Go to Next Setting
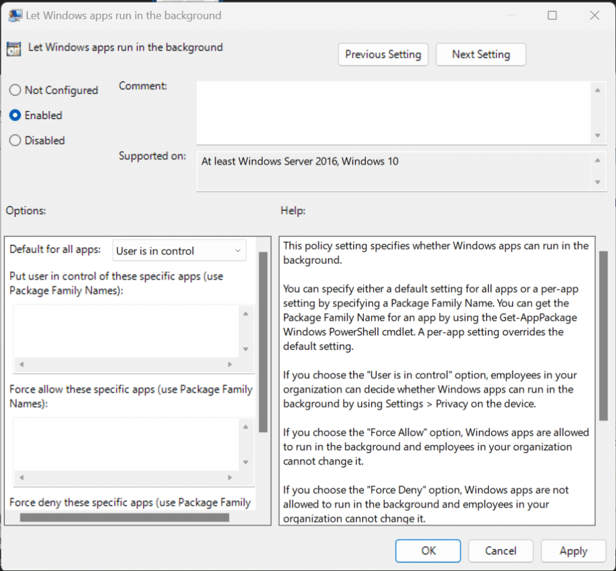The width and height of the screenshot is (616, 571). (x=481, y=54)
